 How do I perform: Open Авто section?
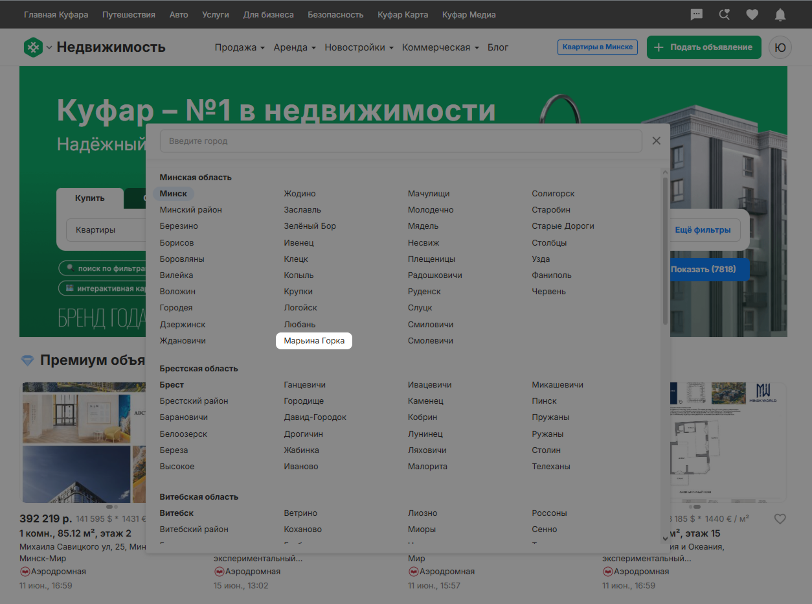179,14
